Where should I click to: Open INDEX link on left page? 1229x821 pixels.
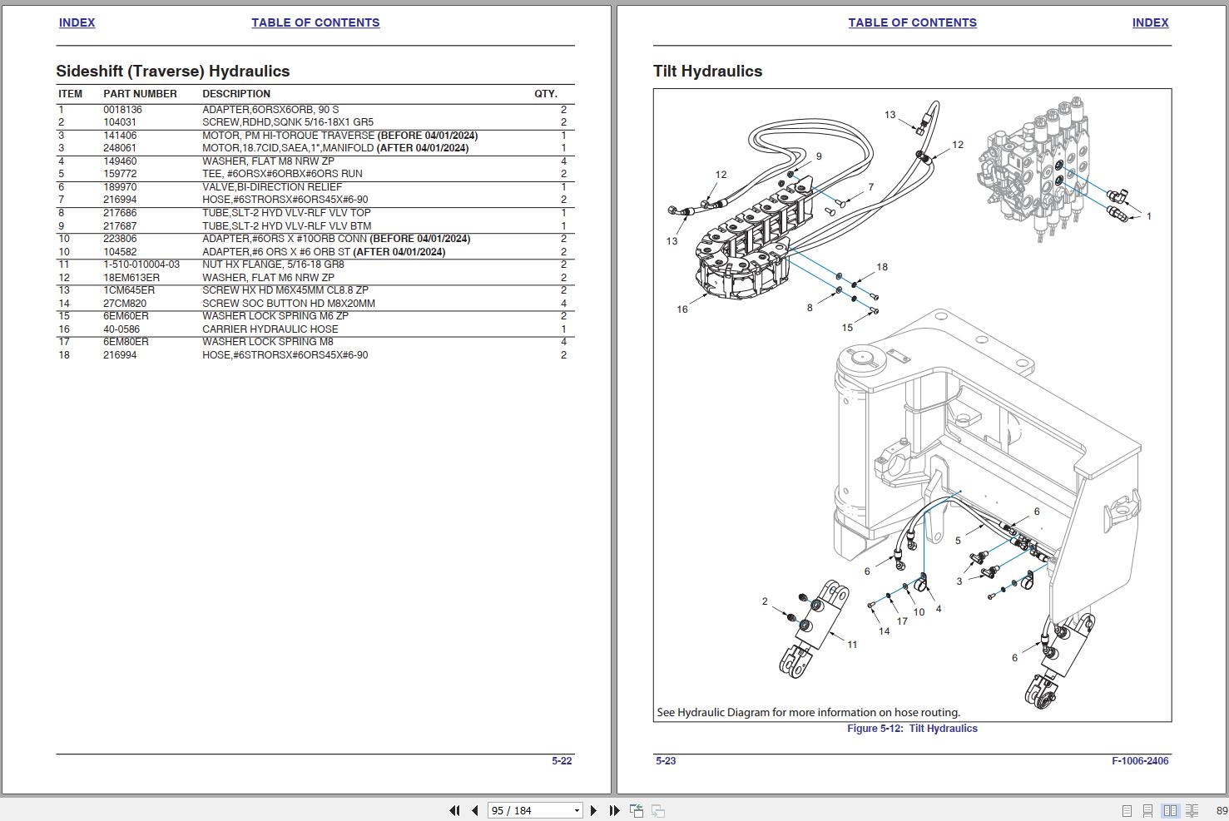tap(77, 22)
